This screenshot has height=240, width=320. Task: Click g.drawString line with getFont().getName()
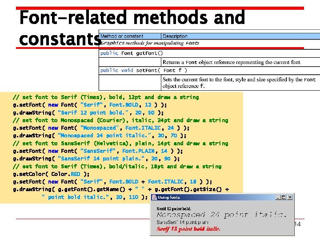(121, 189)
